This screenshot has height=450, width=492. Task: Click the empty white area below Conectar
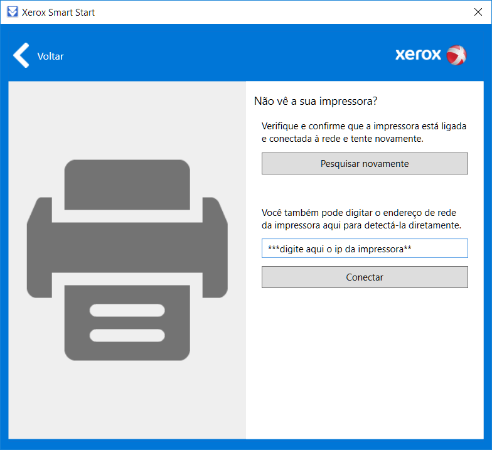tap(364, 364)
